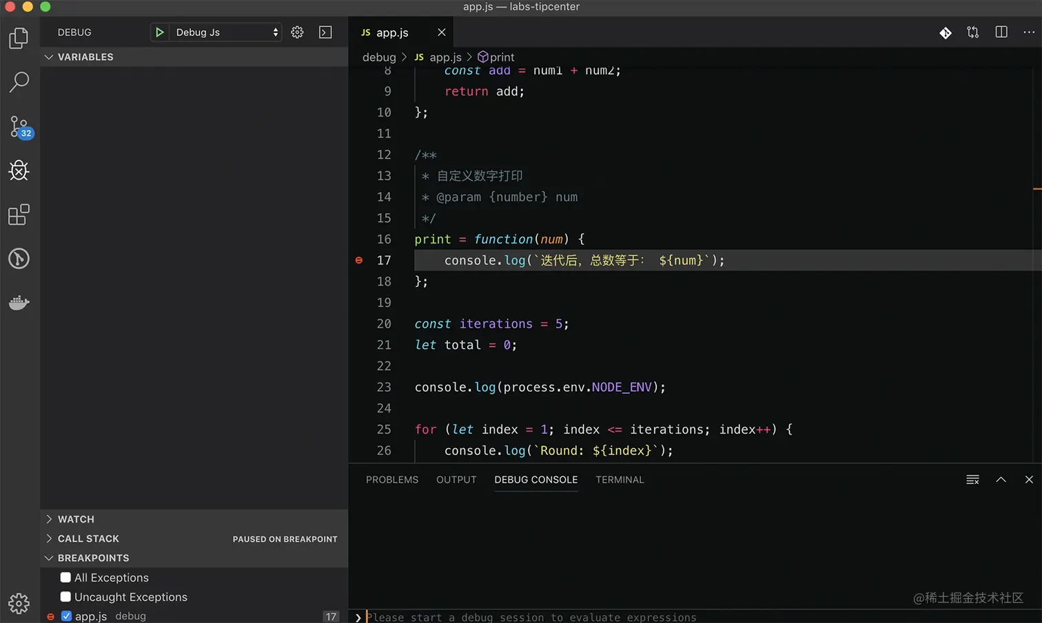Click debug folder in breadcrumb
The image size is (1042, 623).
(x=379, y=57)
